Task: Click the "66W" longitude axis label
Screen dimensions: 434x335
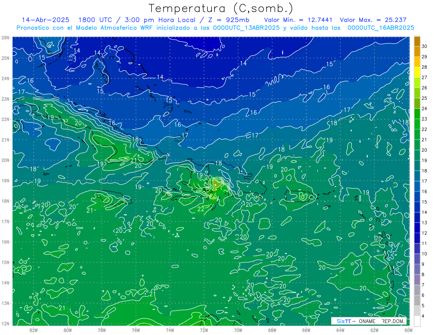Action: pyautogui.click(x=306, y=330)
